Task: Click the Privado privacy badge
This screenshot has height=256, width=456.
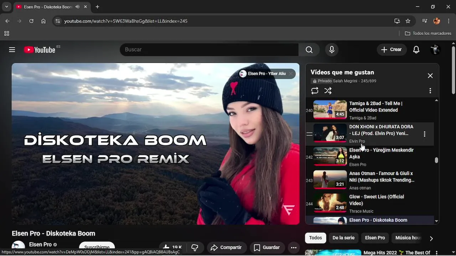Action: (322, 81)
